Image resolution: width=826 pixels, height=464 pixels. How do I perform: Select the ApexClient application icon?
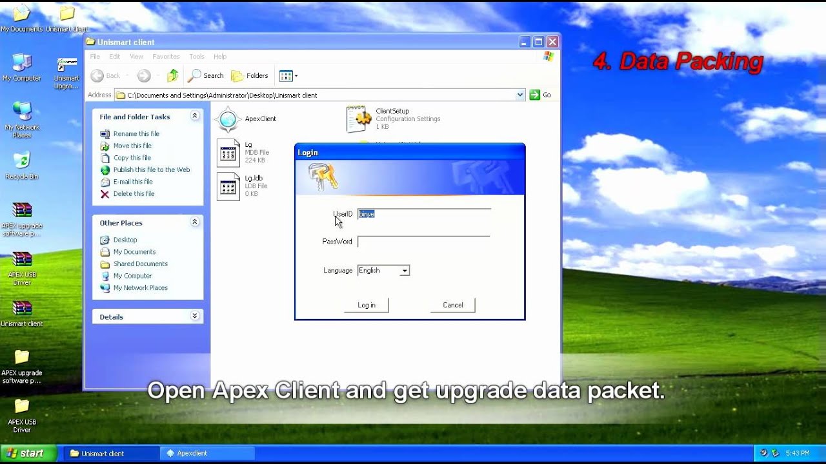(228, 119)
